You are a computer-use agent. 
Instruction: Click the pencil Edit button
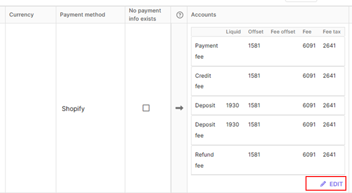tap(331, 184)
